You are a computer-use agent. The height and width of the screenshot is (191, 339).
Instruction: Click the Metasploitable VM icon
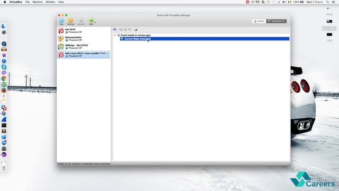point(61,39)
